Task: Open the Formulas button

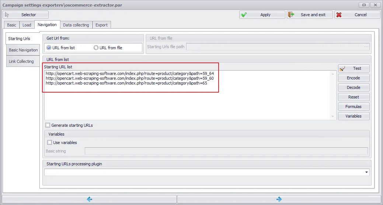Action: click(354, 107)
